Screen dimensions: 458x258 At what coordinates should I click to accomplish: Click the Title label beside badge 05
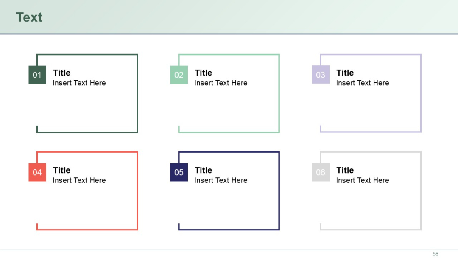click(x=203, y=170)
